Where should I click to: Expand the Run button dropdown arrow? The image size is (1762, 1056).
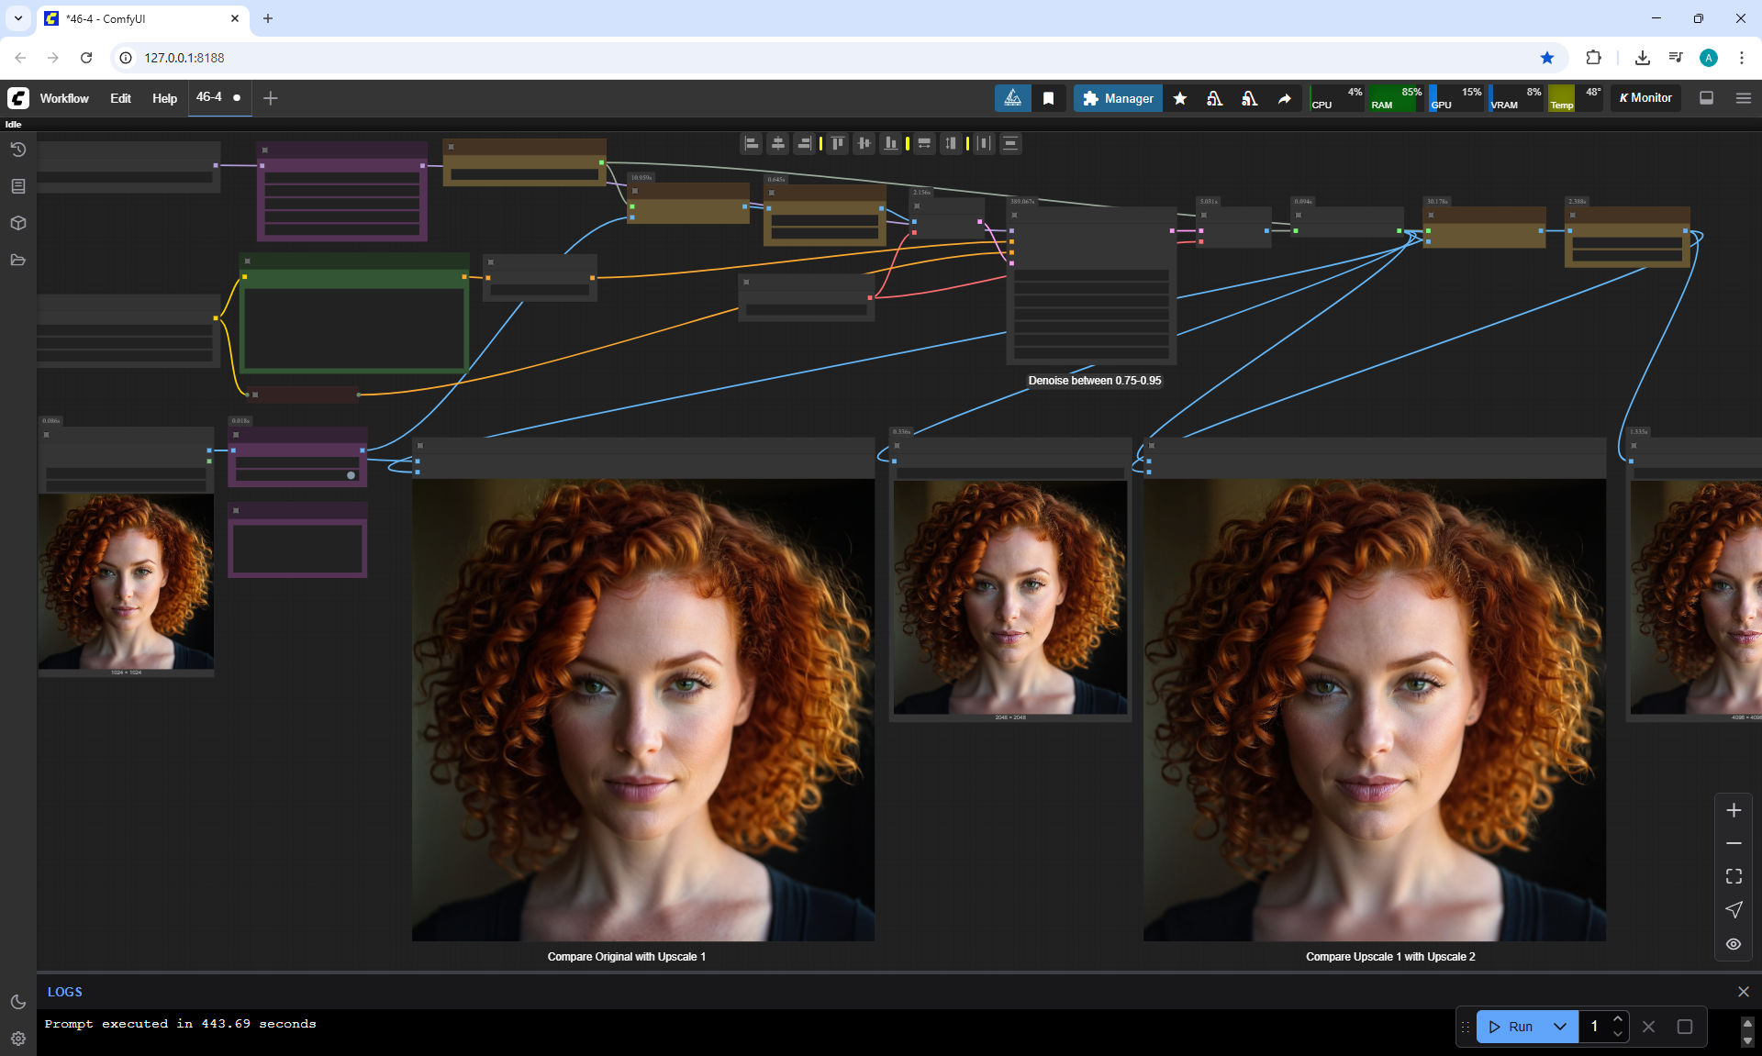pos(1560,1027)
